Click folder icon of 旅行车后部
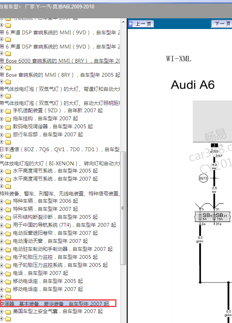Screen dimensions: 232x323 [8, 135]
